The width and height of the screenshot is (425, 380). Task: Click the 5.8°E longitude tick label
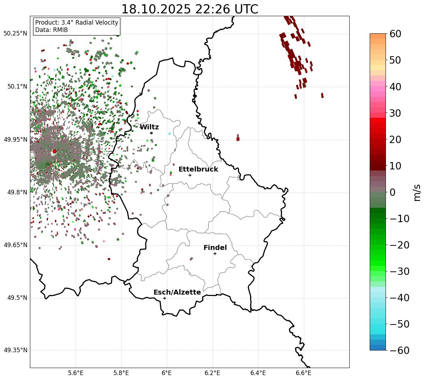coord(121,373)
